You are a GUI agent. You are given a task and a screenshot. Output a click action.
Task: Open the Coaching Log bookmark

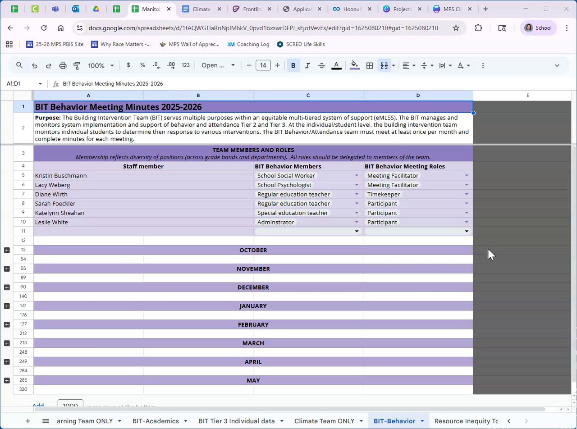(248, 44)
